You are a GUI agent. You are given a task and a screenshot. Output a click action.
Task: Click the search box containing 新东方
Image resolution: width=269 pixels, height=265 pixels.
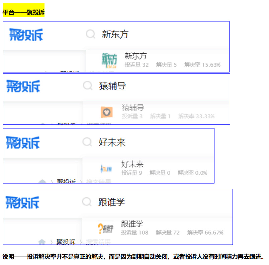pos(115,34)
